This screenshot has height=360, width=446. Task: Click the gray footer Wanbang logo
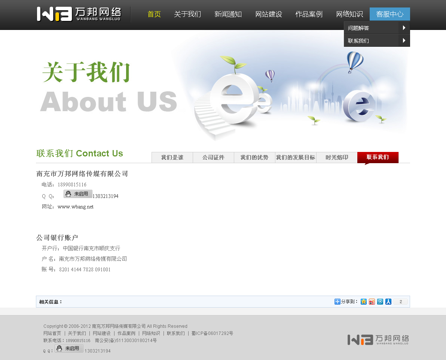pos(378,340)
